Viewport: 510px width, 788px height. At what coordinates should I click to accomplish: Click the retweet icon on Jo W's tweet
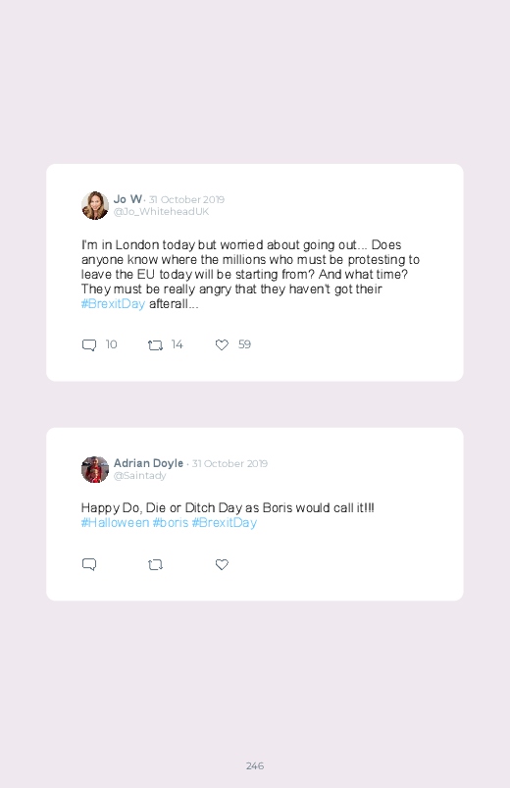tap(155, 345)
